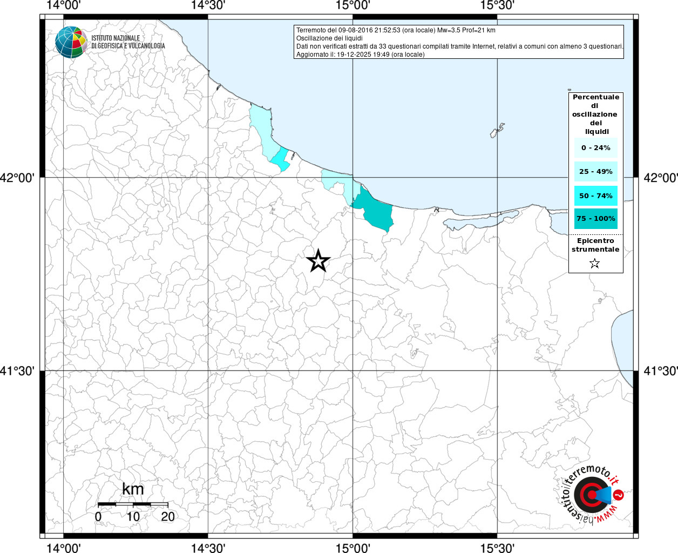Viewport: 678px width, 553px height.
Task: Click the bottom axis label 14°00'
Action: 64,548
